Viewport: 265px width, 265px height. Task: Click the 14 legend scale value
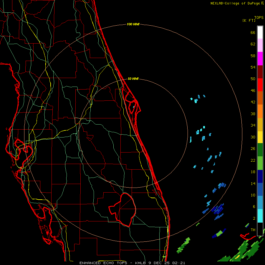(253, 183)
